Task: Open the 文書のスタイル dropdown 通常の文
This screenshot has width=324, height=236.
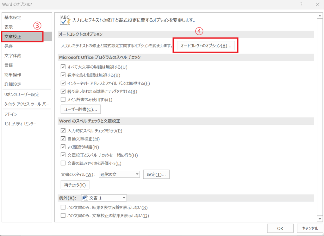Action: click(x=119, y=174)
